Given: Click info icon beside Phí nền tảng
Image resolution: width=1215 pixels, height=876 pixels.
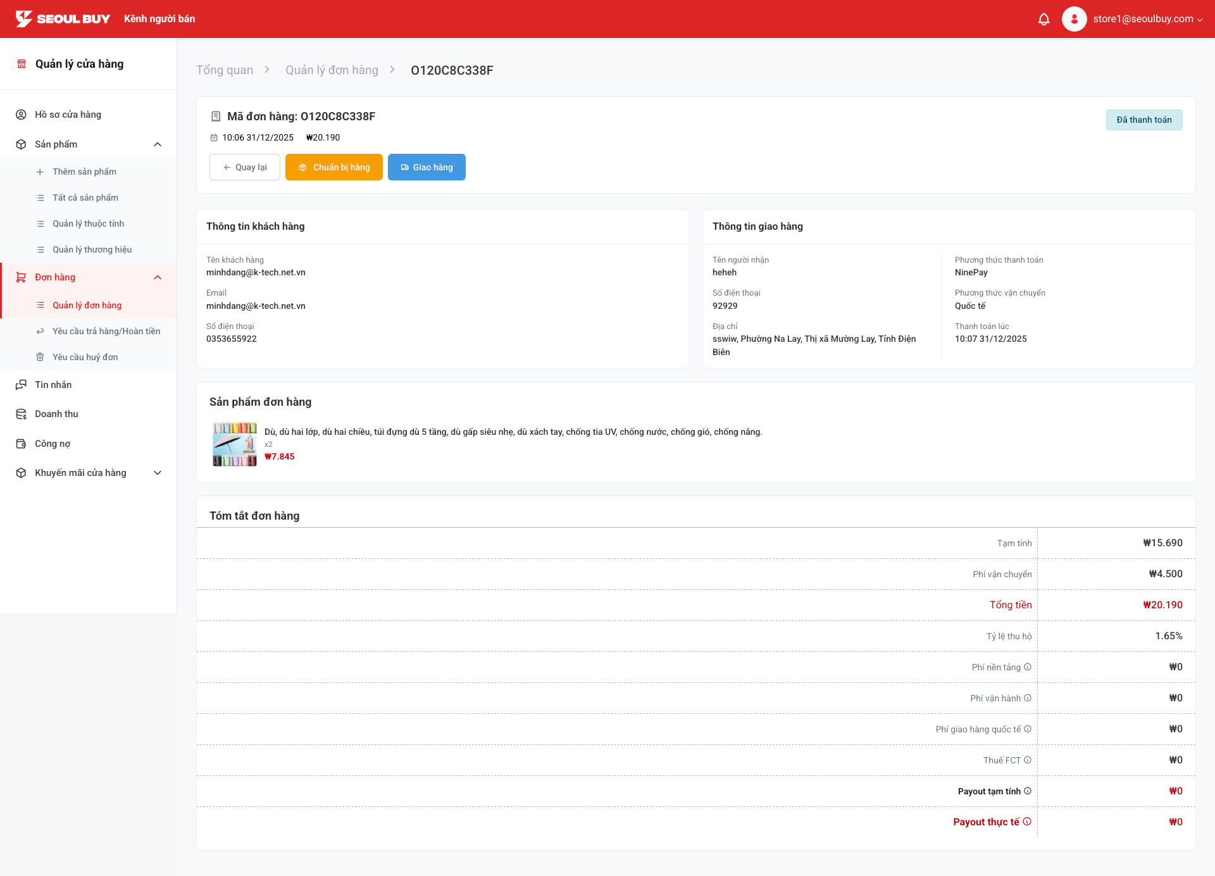Looking at the screenshot, I should (1028, 666).
